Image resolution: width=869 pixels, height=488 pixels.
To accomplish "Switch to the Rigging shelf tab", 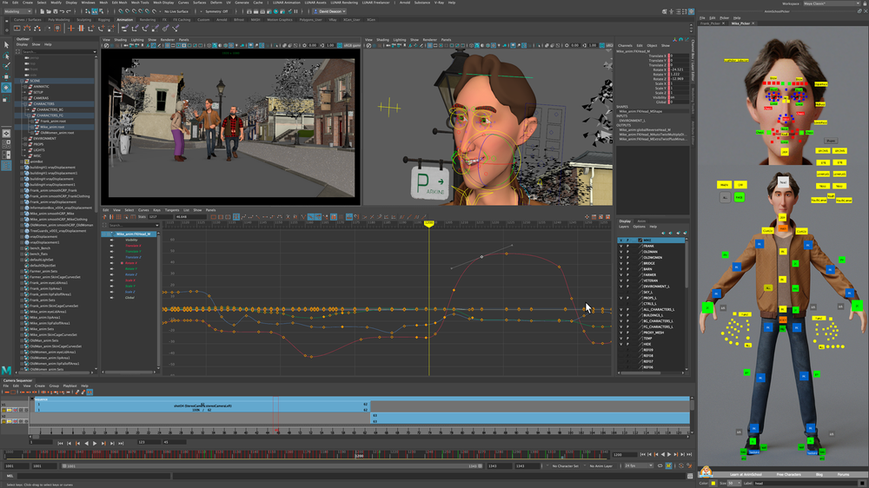I will click(104, 19).
